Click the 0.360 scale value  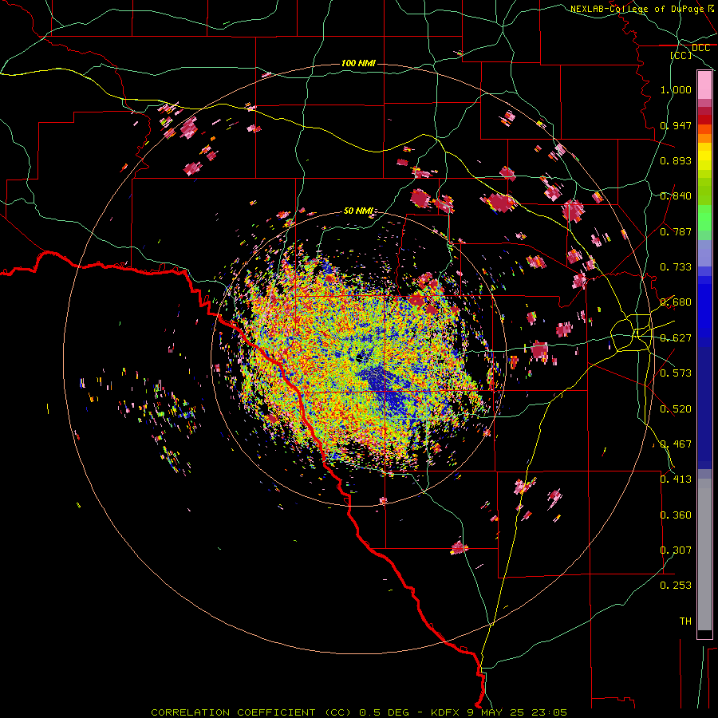click(676, 515)
